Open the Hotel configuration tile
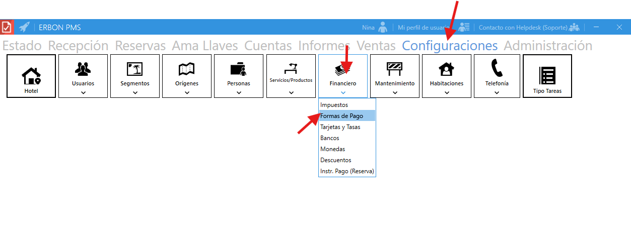Screen dimensions: 631x252 pos(31,76)
